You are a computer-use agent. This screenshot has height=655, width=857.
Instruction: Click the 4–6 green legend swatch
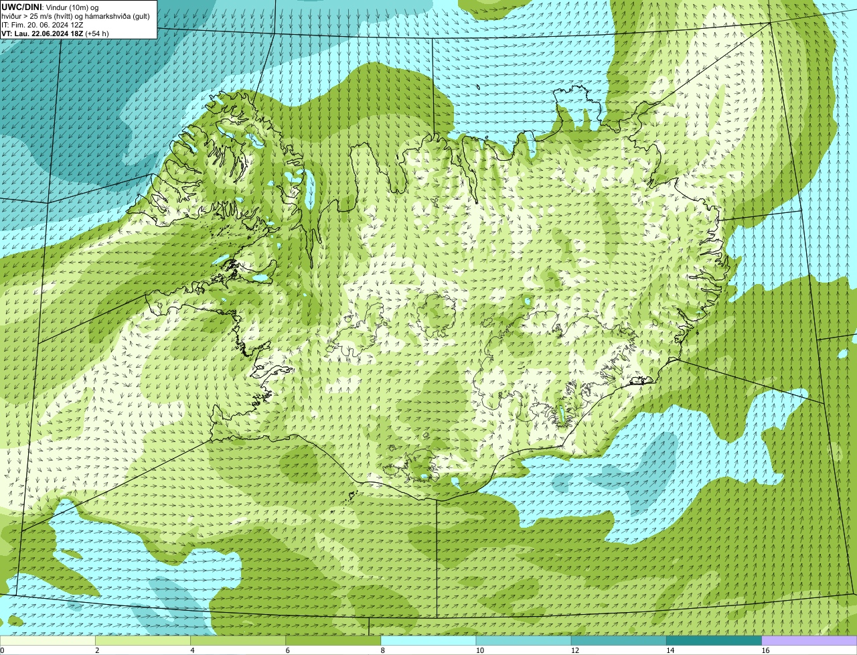[238, 640]
